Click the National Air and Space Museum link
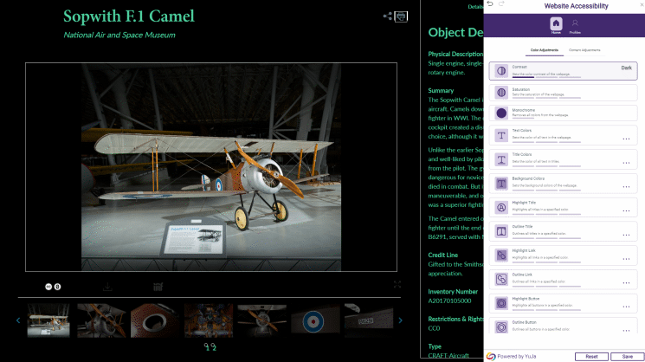The width and height of the screenshot is (645, 362). [119, 35]
